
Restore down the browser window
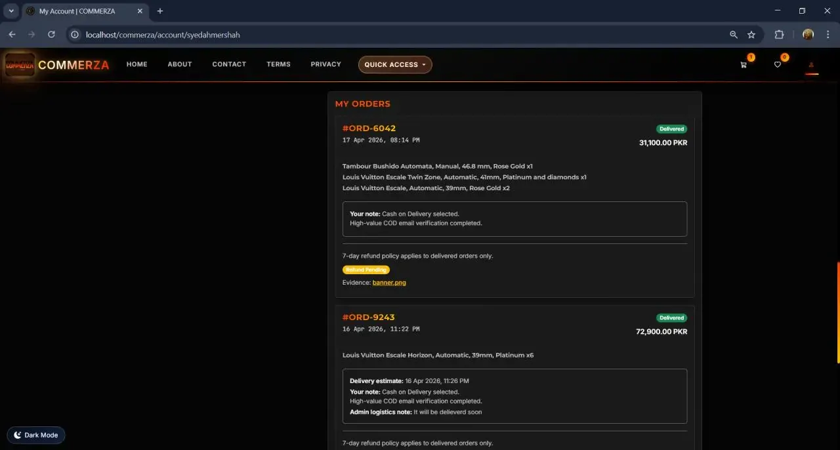(x=802, y=11)
